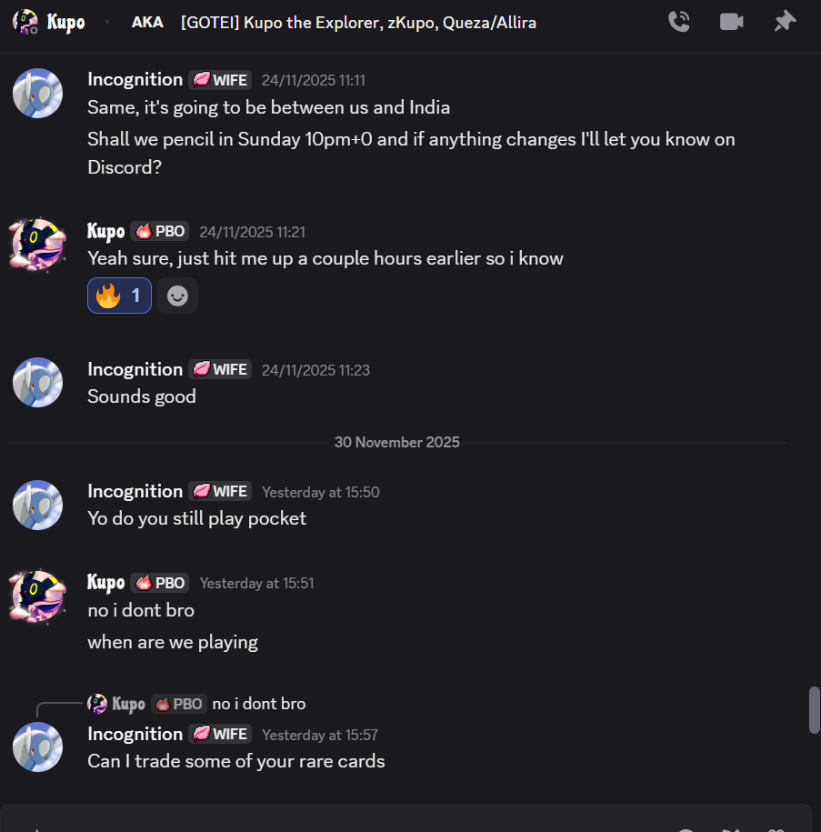
Task: Toggle the fire emoji reaction
Action: point(119,296)
